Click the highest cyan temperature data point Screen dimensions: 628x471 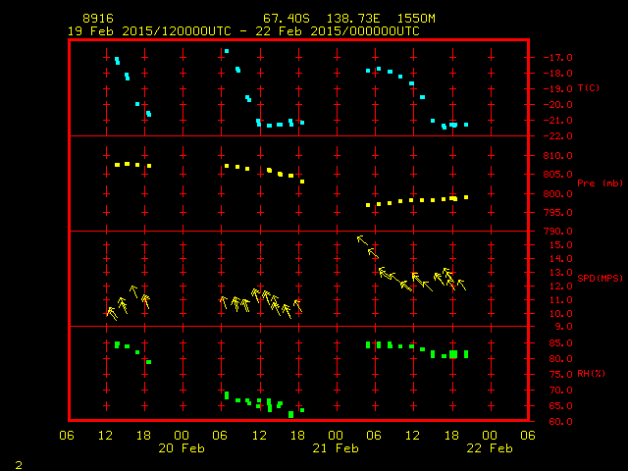click(227, 51)
